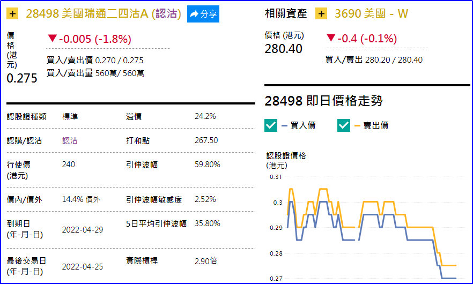Image resolution: width=473 pixels, height=284 pixels.
Task: Click the red down arrow beside -0.005 change
Action: point(53,38)
